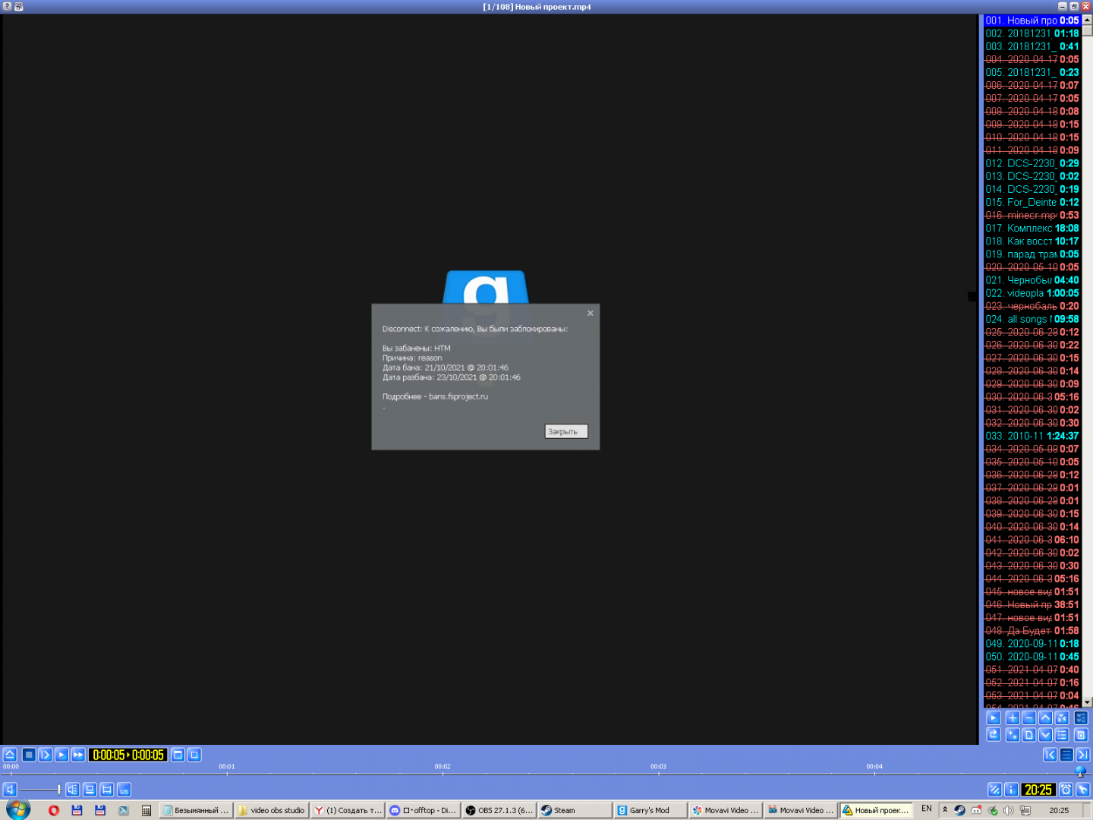
Task: Click the playlist shuffle icon
Action: 1062,718
